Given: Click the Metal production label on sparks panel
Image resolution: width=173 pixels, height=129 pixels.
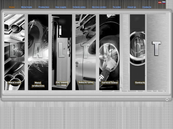Looking at the screenshot, I should [x=38, y=84].
